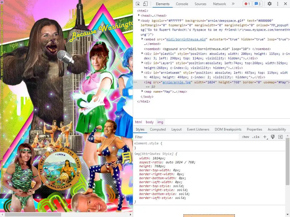Image resolution: width=290 pixels, height=217 pixels.
Task: Click the page scrollbar right arrow
Action: [131, 215]
